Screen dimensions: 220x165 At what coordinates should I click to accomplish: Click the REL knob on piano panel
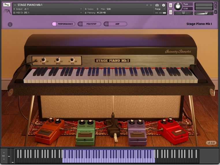click(44, 60)
